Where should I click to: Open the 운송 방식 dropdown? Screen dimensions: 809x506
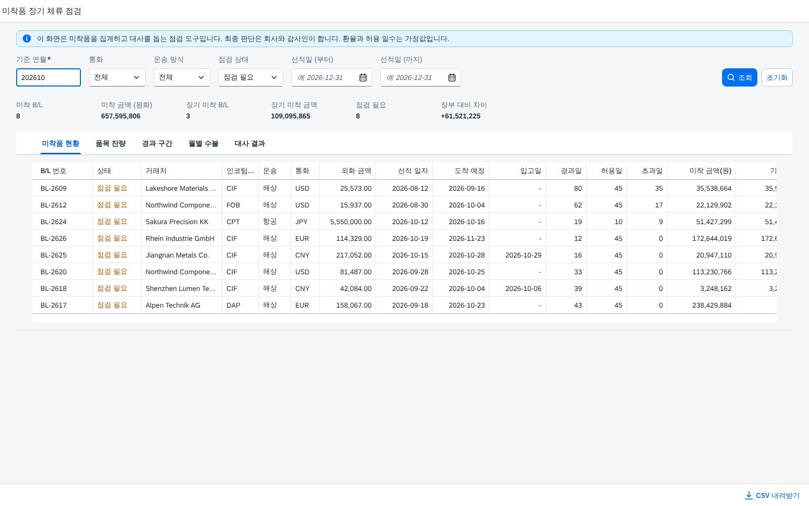click(x=182, y=77)
